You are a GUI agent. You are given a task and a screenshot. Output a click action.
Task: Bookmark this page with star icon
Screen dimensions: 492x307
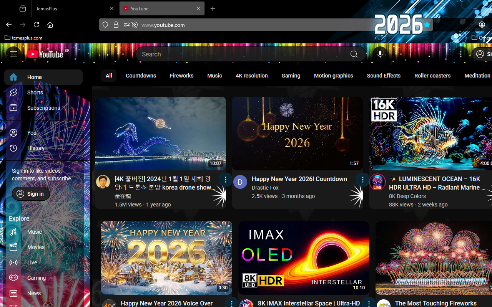427,25
